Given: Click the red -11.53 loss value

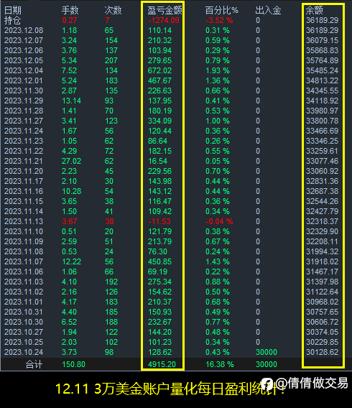Looking at the screenshot, I should [159, 222].
